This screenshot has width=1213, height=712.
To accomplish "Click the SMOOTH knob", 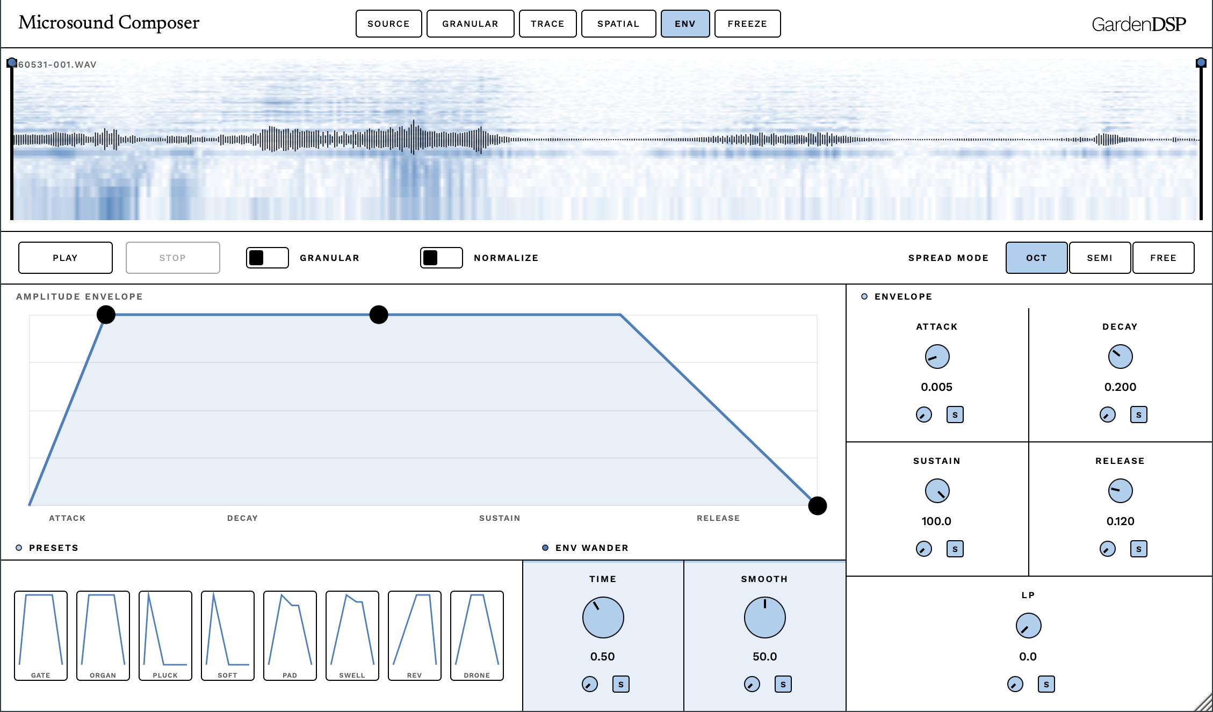I will (x=765, y=617).
